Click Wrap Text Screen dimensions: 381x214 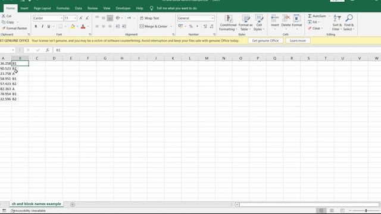[149, 18]
